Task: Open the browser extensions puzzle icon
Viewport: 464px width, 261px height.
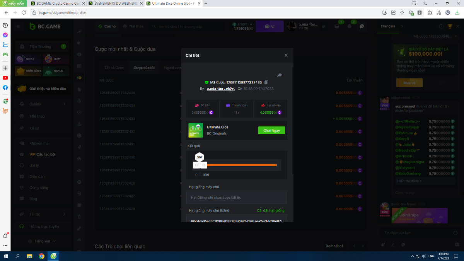Action: tap(430, 12)
